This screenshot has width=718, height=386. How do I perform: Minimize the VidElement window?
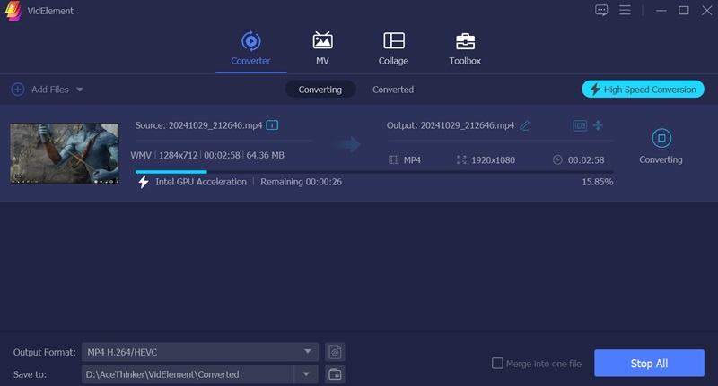coord(661,10)
